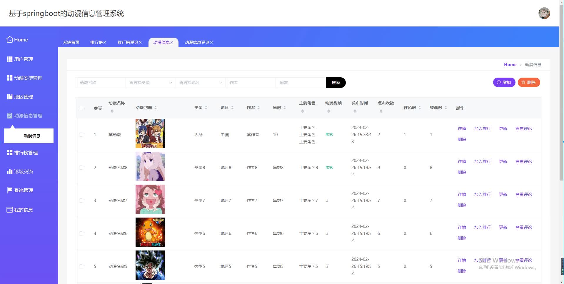The height and width of the screenshot is (284, 564).
Task: Sort by 收藏数 column arrows
Action: pos(446,108)
